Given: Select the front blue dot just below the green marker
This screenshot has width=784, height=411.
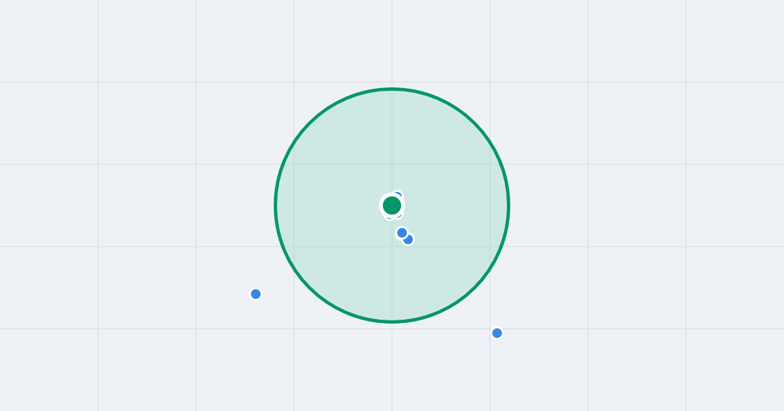Looking at the screenshot, I should coord(402,233).
